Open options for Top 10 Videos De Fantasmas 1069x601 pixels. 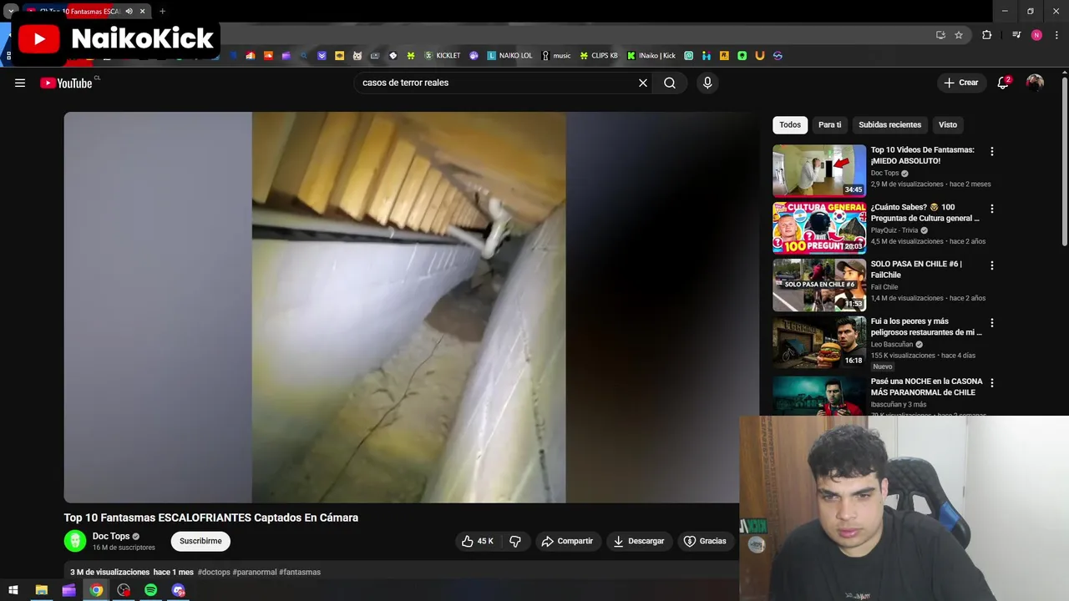992,152
